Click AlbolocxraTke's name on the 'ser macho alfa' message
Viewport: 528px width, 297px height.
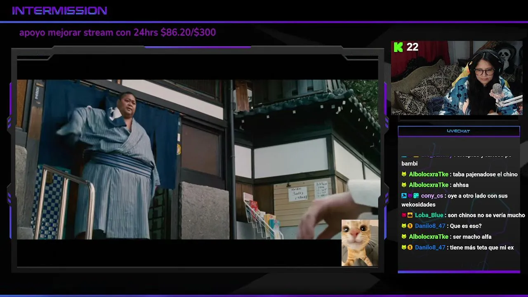coord(429,237)
